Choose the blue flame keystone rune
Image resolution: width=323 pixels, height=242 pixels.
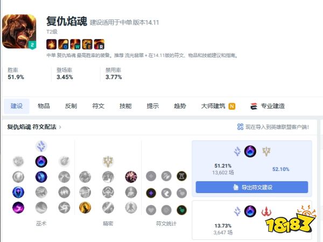41,161
